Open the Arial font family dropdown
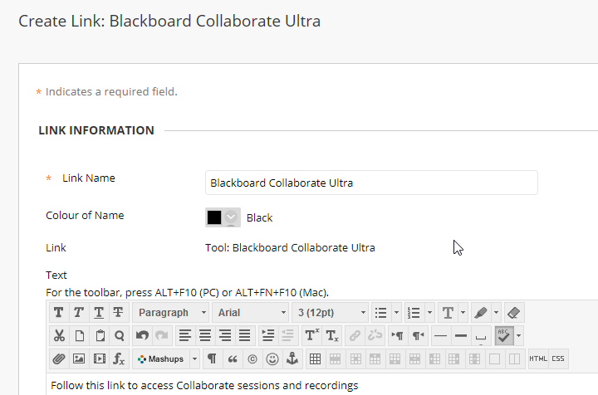Viewport: 598px width, 395px height. tap(251, 313)
